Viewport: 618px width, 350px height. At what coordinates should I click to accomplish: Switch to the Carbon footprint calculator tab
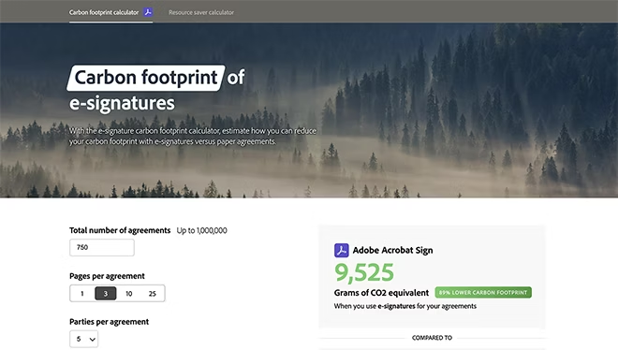point(104,12)
